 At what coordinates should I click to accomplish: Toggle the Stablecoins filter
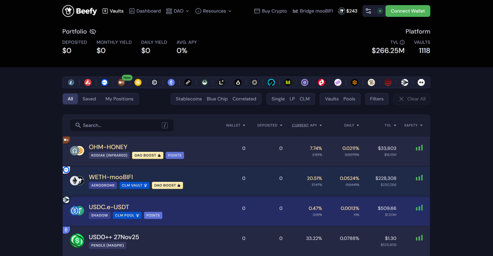pos(189,99)
